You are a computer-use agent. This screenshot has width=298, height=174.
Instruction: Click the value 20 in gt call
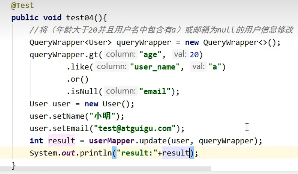(194, 55)
